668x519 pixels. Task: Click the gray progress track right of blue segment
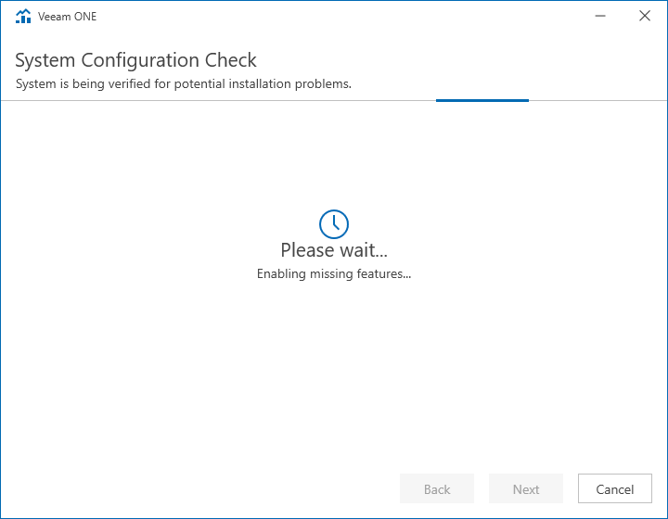click(x=597, y=100)
